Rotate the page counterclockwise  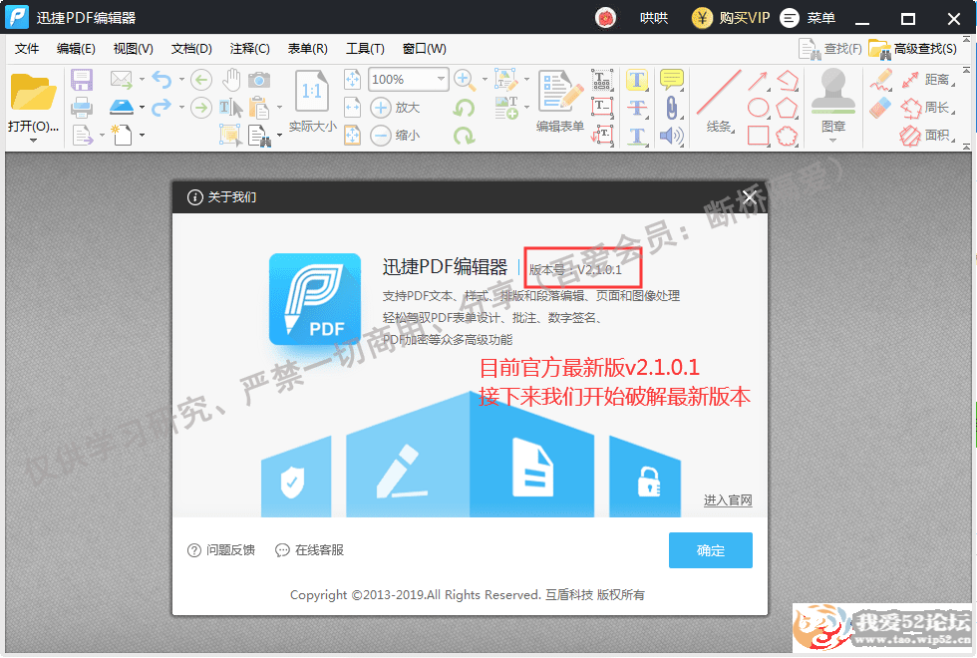(x=465, y=108)
